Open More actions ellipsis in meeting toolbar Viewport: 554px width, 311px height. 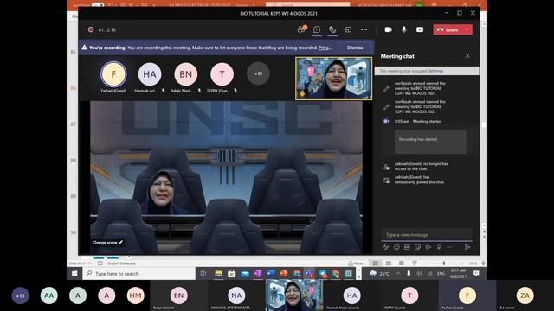[364, 29]
